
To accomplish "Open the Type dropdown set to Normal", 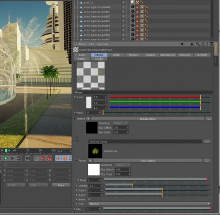I will (x=150, y=203).
